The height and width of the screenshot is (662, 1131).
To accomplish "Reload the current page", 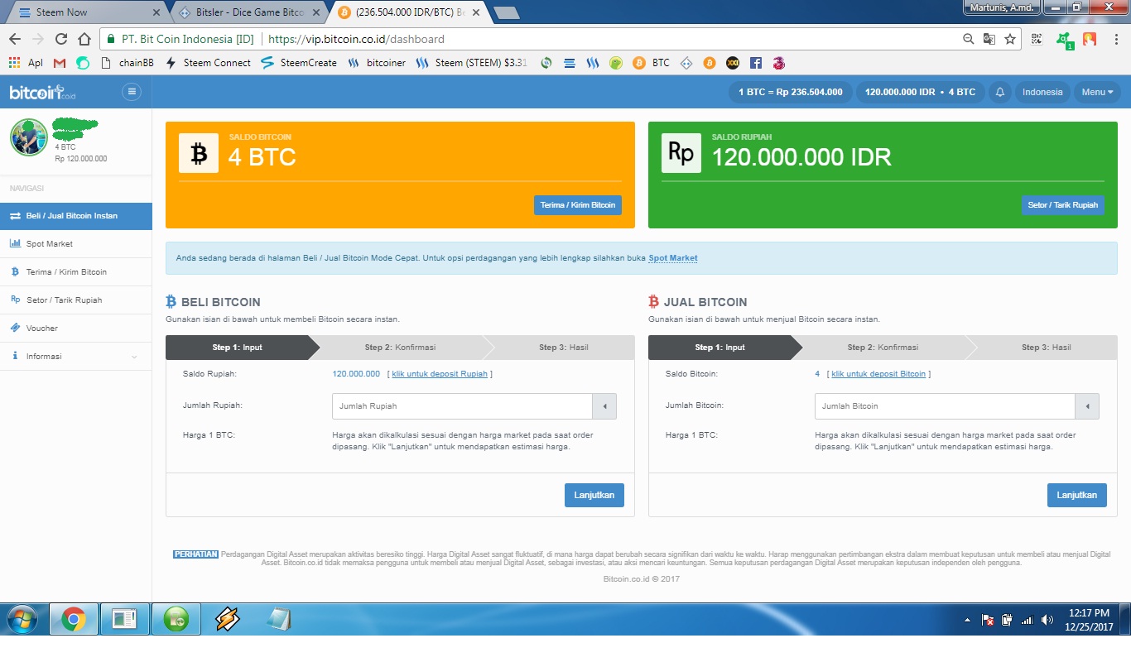I will point(61,39).
